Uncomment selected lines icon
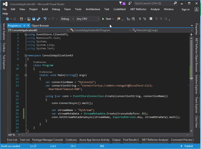The image size is (201, 149). click(144, 19)
